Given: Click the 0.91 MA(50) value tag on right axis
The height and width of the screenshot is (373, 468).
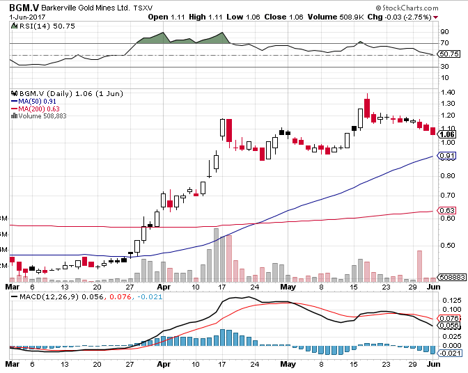Looking at the screenshot, I should pyautogui.click(x=447, y=156).
